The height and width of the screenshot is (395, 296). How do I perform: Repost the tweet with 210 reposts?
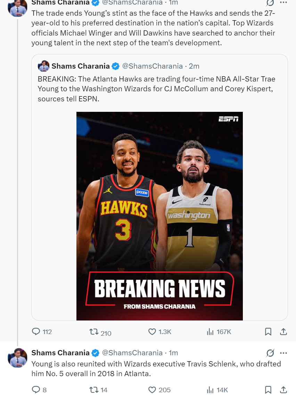click(x=94, y=332)
